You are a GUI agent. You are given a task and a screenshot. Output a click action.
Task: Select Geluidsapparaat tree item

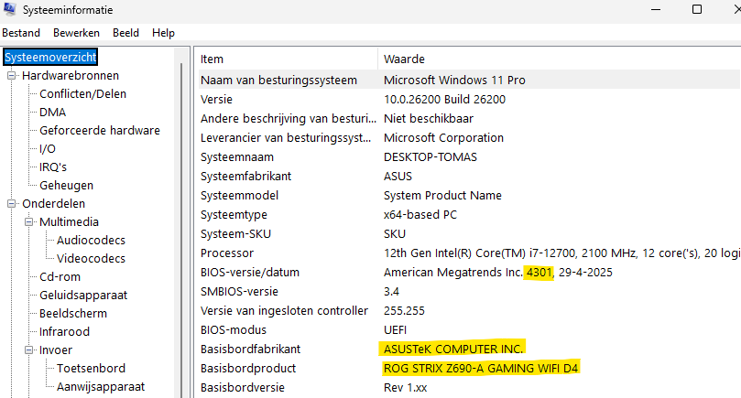point(83,296)
